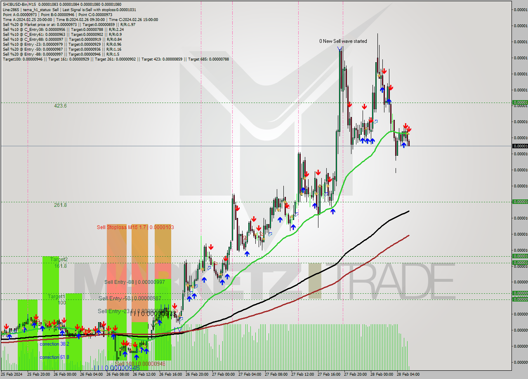Click the SHIBUSD-Bin,M15 symbol title text
This screenshot has width=528, height=379.
19,5
